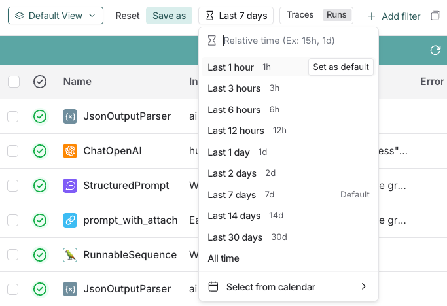Click the ChatOpenAI orange logo icon

70,151
